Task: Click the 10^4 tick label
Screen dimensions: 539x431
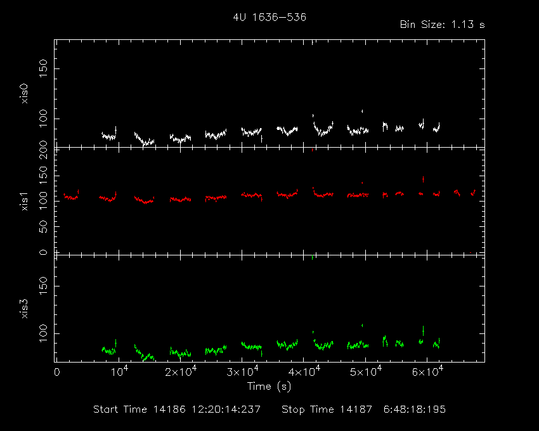Action: click(119, 371)
